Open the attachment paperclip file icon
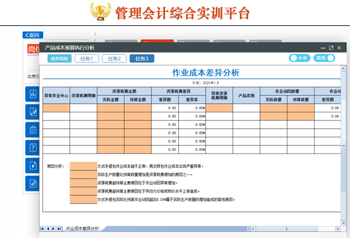This screenshot has height=238, width=350. [x=32, y=184]
